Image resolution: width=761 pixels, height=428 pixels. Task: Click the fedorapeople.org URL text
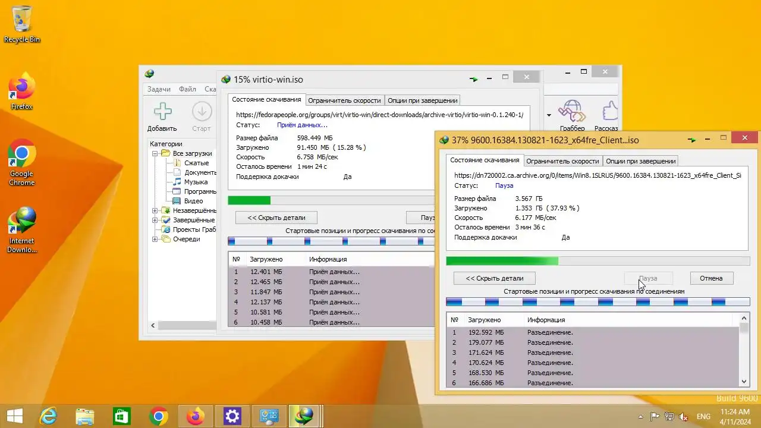click(379, 115)
